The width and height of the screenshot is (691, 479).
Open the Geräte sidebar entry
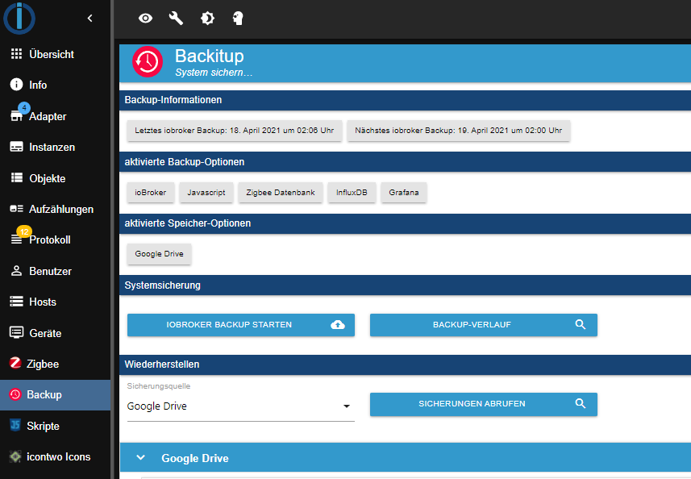55,333
